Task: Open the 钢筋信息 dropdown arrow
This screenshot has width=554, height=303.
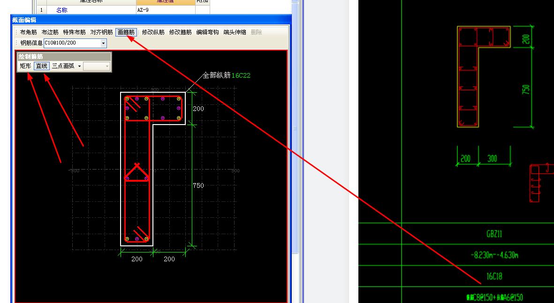Action: point(103,43)
